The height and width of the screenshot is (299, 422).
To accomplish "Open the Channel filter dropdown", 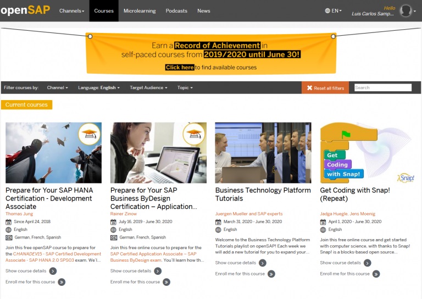I will tap(57, 88).
